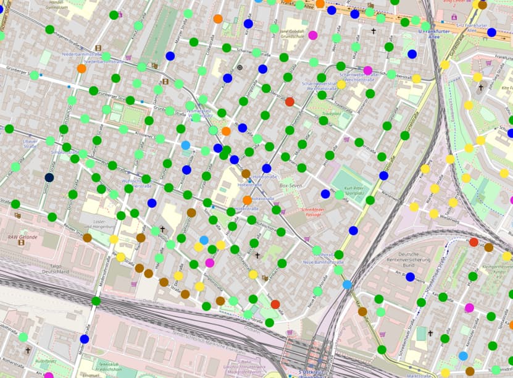Screen dimensions: 513x378
Task: Click the red marker near Deutsche Rentenversicherung
Action: [473, 242]
